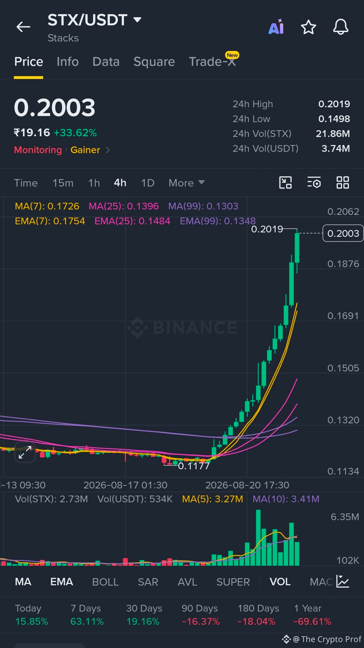Open the multi-chart grid layout icon

click(x=343, y=182)
